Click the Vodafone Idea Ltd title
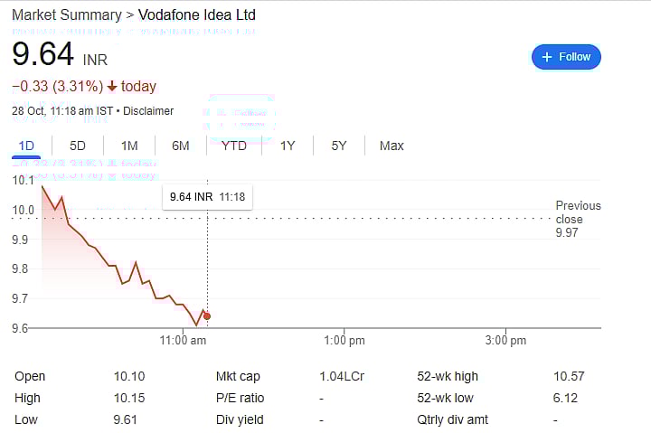Viewport: 651px width, 433px height. (196, 15)
